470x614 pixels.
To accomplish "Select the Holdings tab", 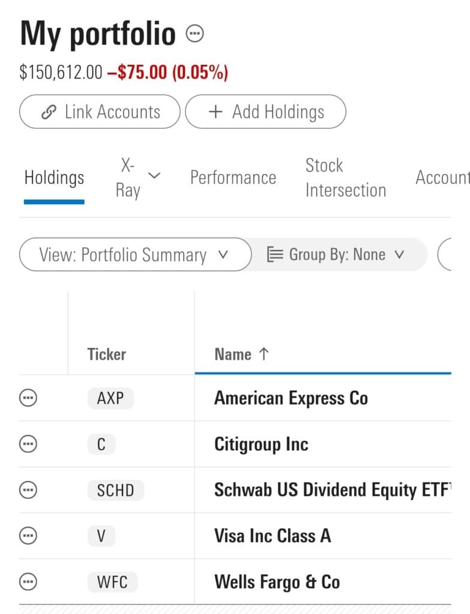I will pyautogui.click(x=54, y=177).
